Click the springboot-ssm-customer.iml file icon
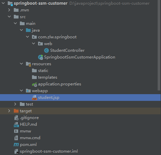 point(17,151)
